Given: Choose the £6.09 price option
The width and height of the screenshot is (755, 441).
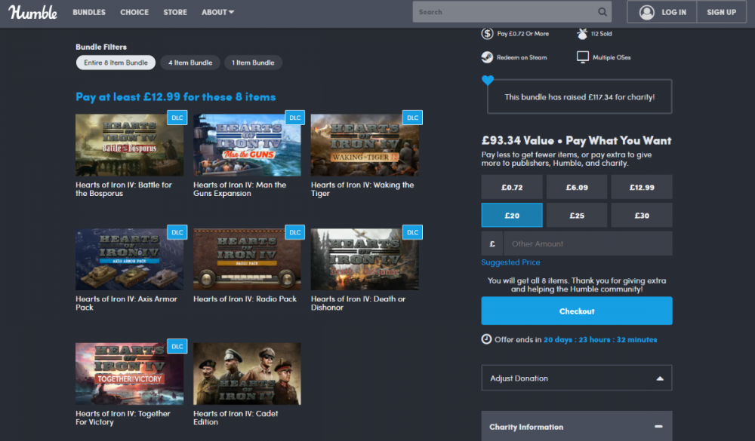Looking at the screenshot, I should coord(577,187).
